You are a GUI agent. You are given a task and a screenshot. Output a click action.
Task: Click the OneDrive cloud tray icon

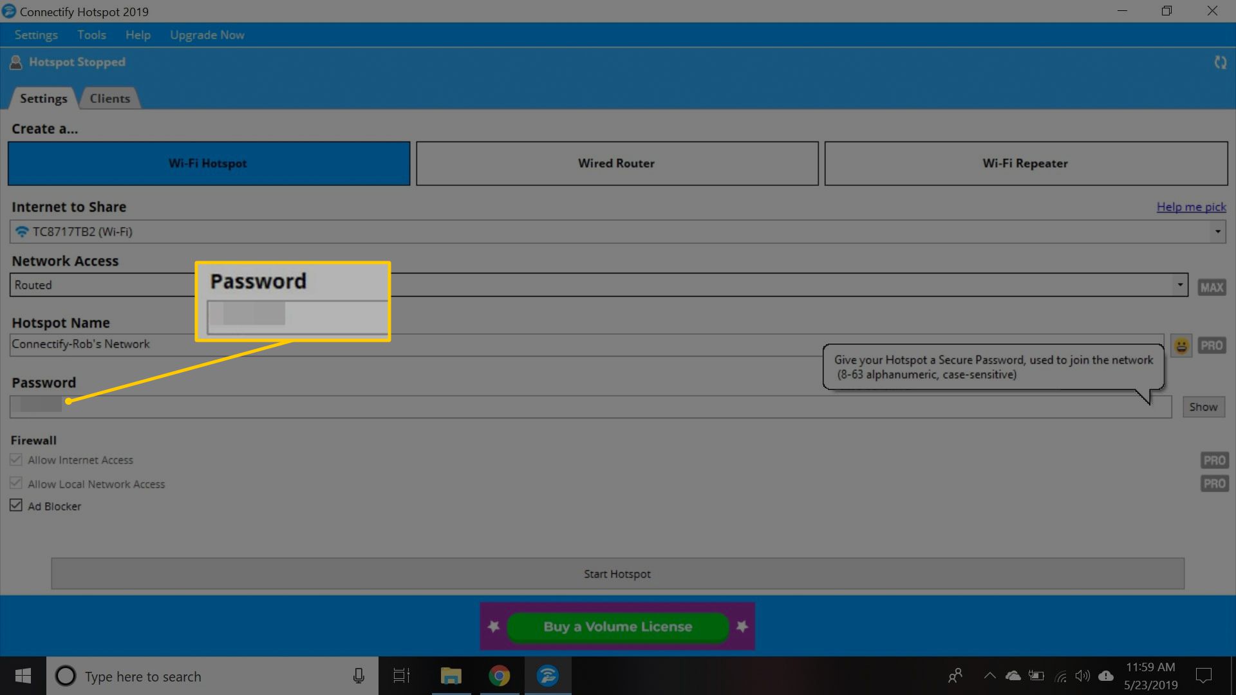[x=1013, y=676]
